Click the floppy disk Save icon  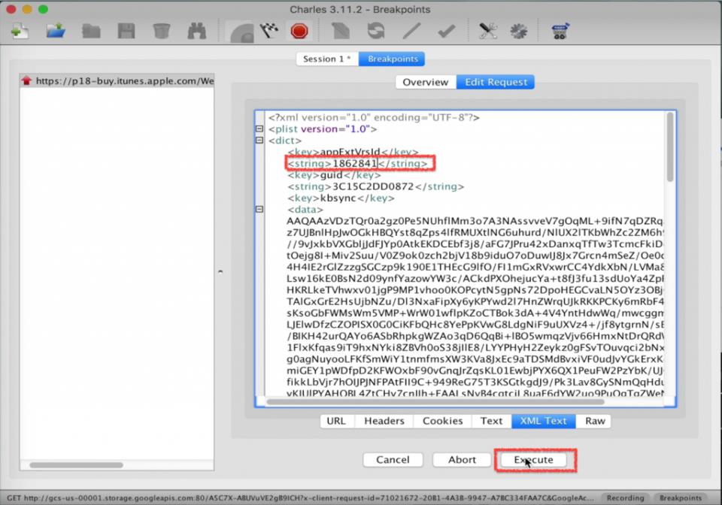coord(126,32)
